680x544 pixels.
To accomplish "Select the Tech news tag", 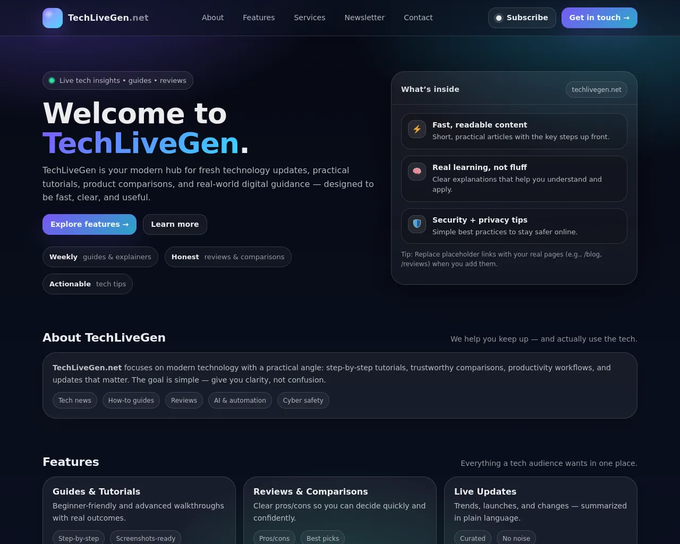I will pos(75,401).
